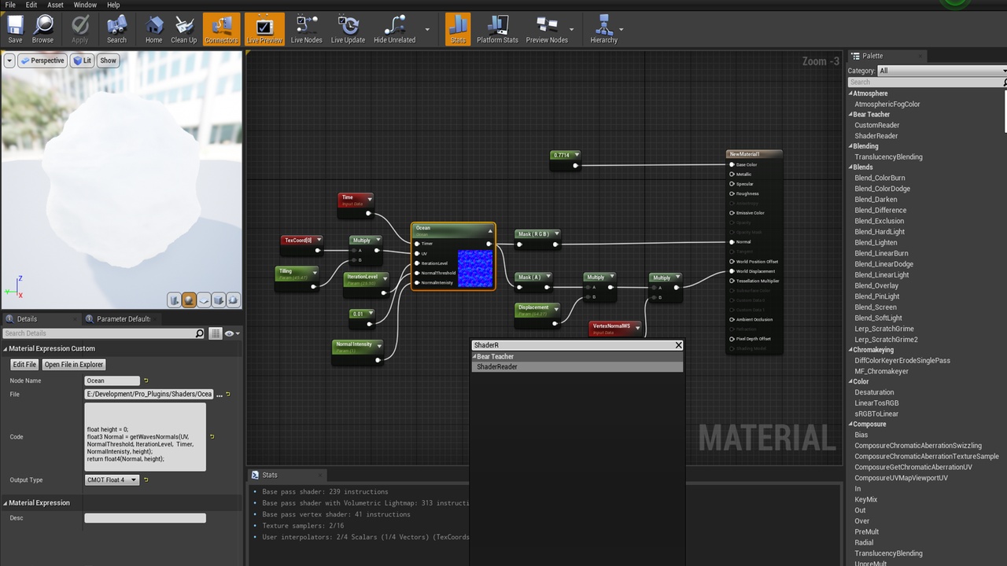
Task: Save the material with Save icon
Action: [x=15, y=29]
